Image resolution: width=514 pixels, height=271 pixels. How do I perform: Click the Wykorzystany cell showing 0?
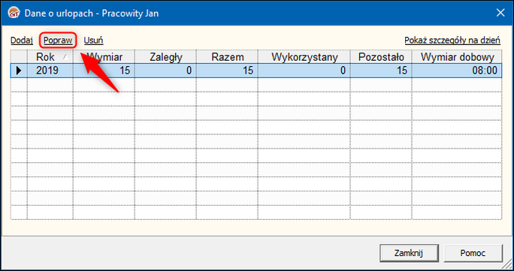tap(304, 71)
